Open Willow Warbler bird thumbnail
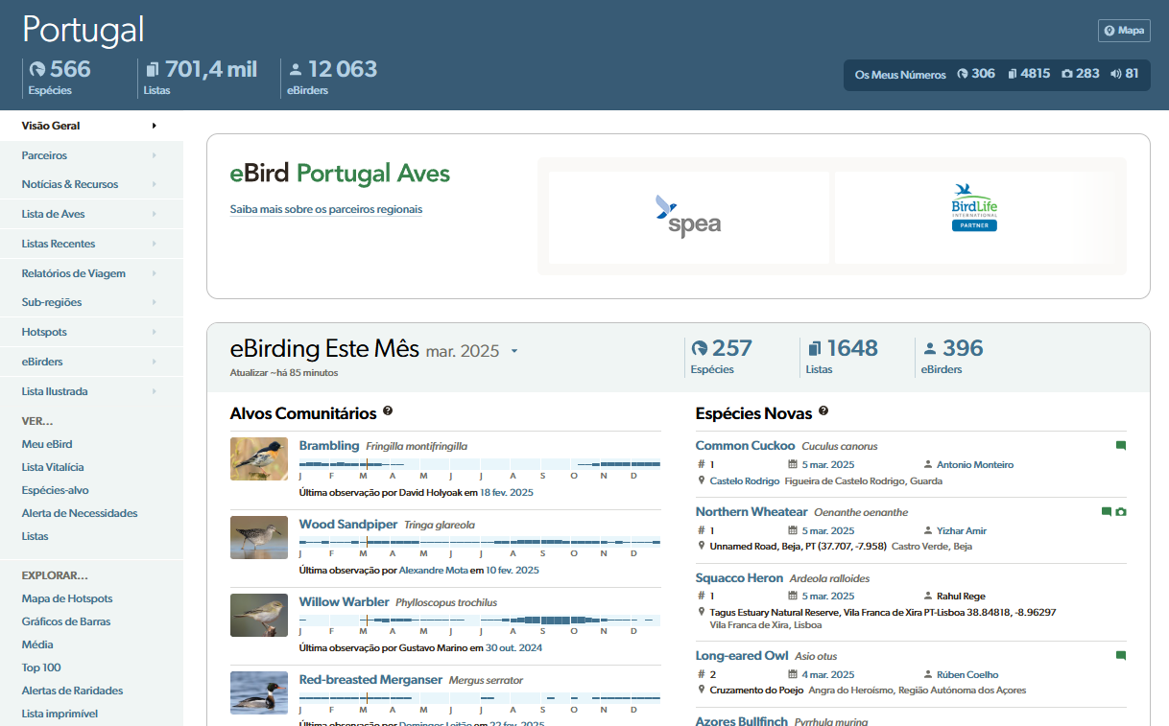 point(259,615)
